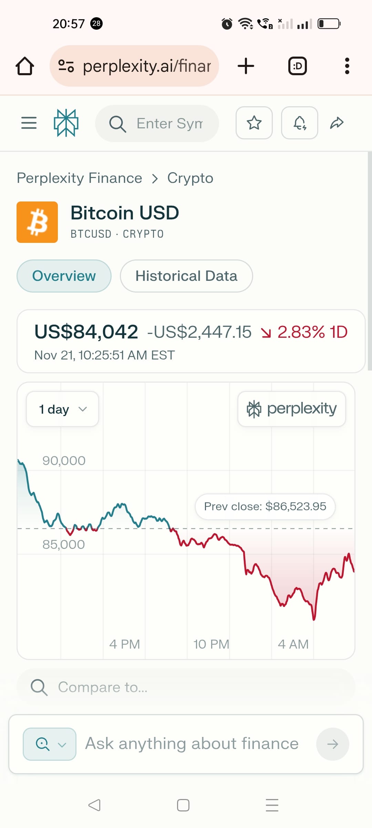Tap the Enter Symbol search box
Image resolution: width=372 pixels, height=828 pixels.
click(x=157, y=124)
